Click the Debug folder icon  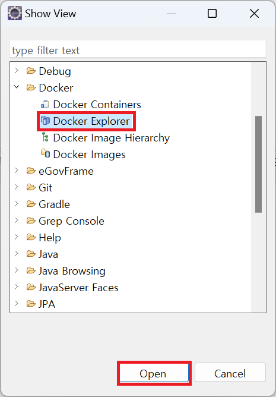[x=31, y=71]
